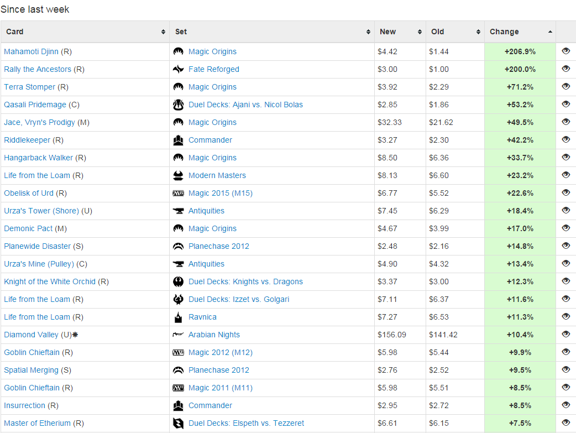Screen dimensions: 576x433
Task: Click the $32.33 new price
Action: tap(389, 122)
